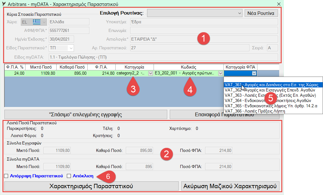Viewport: 323px width, 195px height.
Task: Click the Greek flag country icon
Action: pyautogui.click(x=36, y=22)
